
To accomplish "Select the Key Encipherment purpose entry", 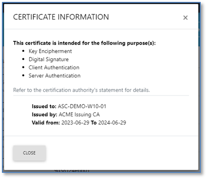I will pyautogui.click(x=50, y=51).
